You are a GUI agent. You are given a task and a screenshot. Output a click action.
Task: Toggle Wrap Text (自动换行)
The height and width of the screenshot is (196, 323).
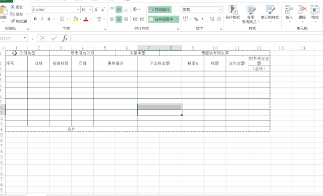point(160,10)
